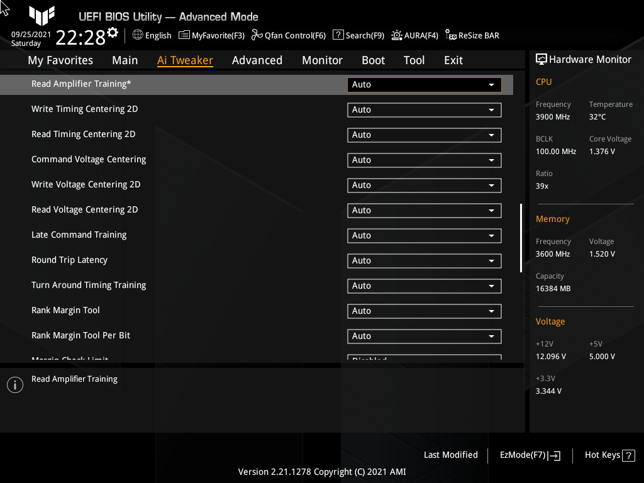Open the Advanced tab

(x=257, y=60)
